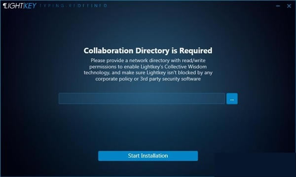Click the phrase 3rd party security software

click(x=170, y=79)
